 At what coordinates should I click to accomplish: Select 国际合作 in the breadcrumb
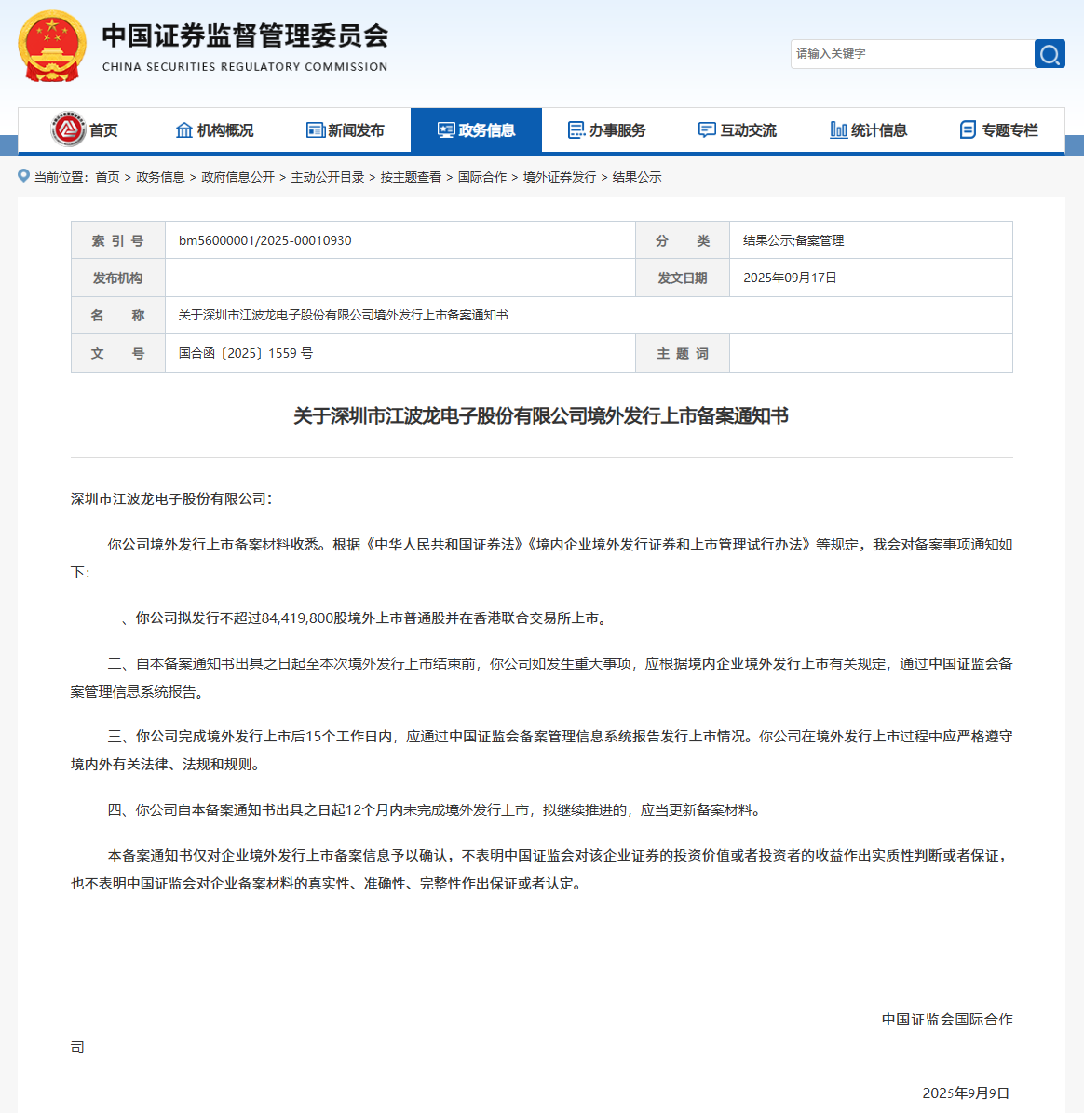point(482,177)
